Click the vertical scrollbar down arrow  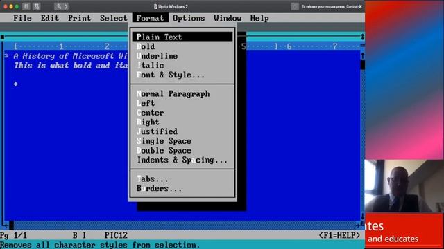362,216
